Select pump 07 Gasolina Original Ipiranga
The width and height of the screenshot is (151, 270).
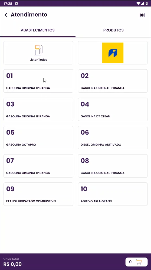click(38, 166)
